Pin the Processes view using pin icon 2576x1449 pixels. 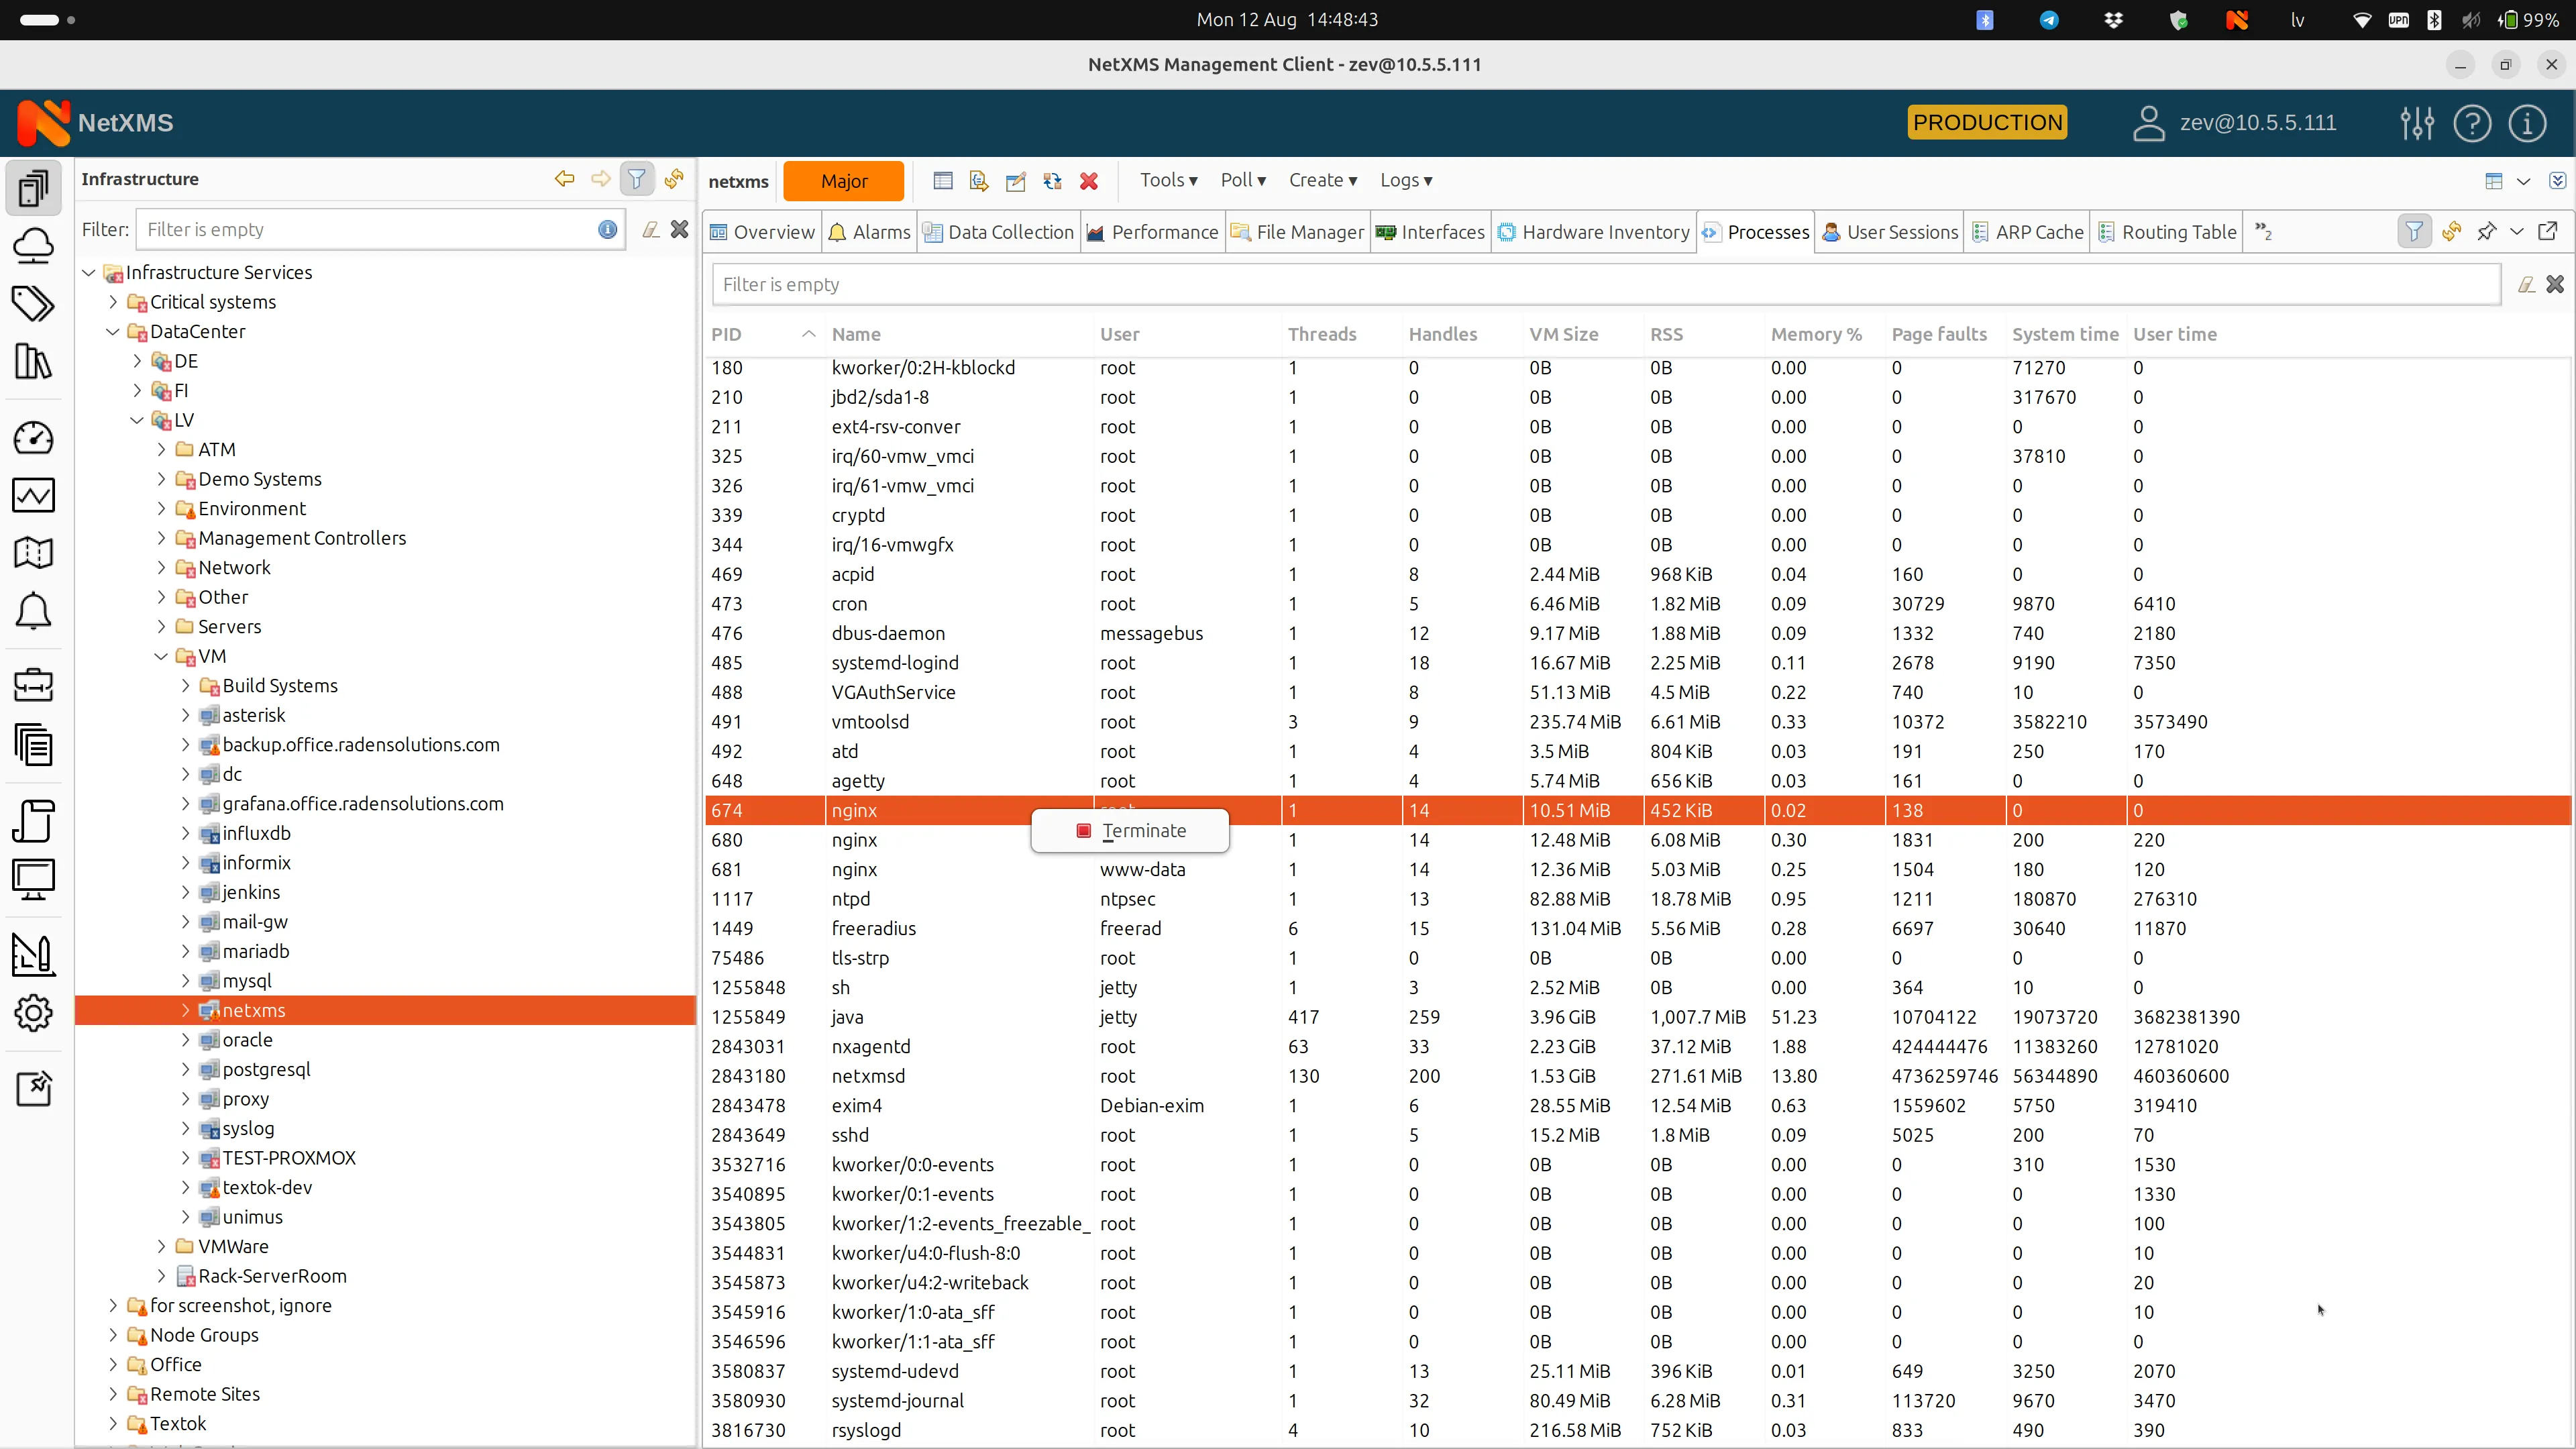[2487, 231]
